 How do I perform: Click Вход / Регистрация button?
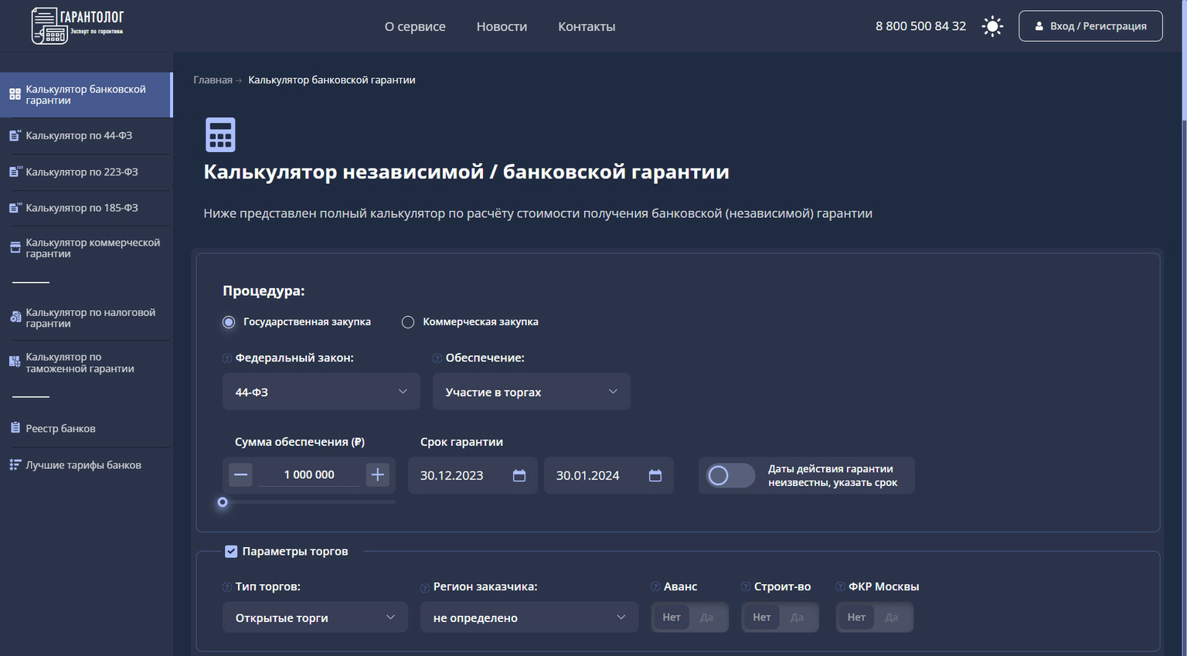coord(1090,26)
